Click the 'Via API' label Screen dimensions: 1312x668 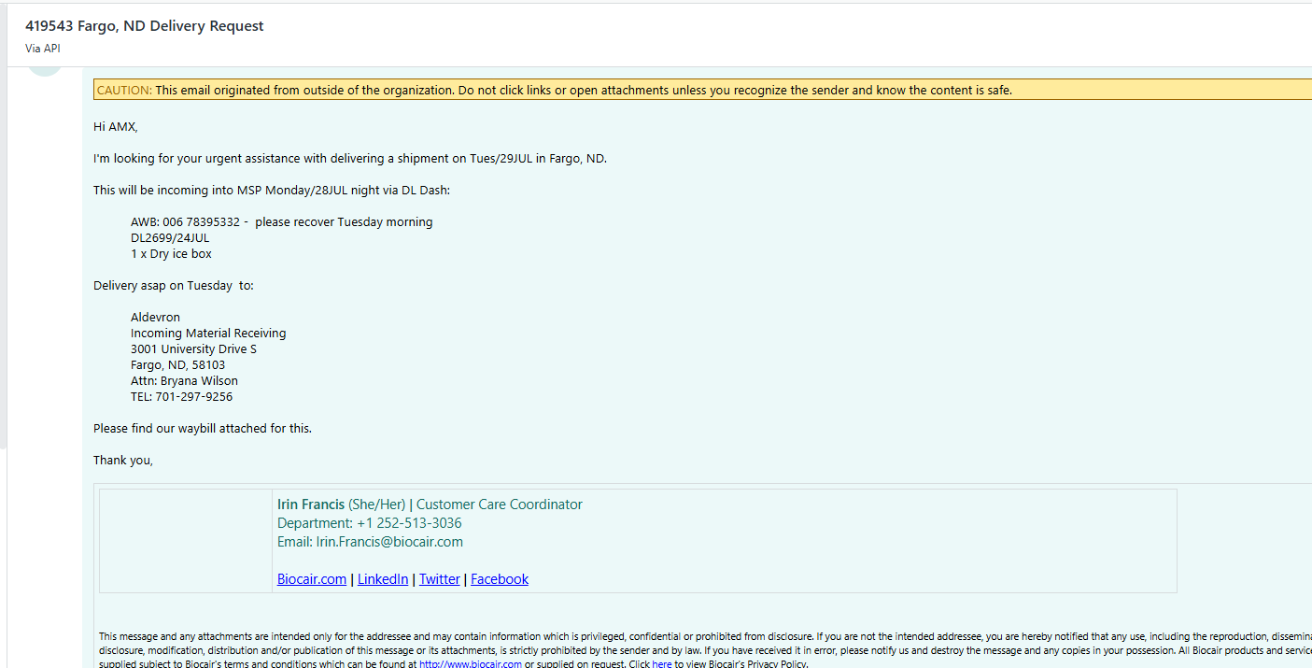tap(42, 48)
